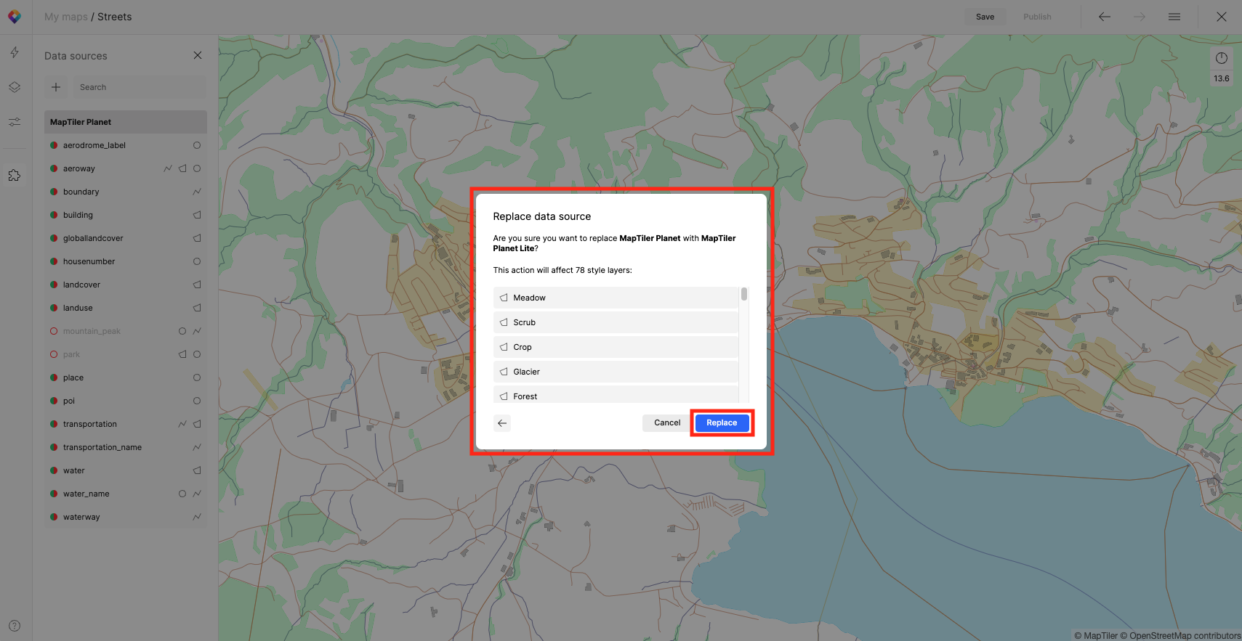
Task: Open the hamburger menu in top bar
Action: [x=1174, y=17]
